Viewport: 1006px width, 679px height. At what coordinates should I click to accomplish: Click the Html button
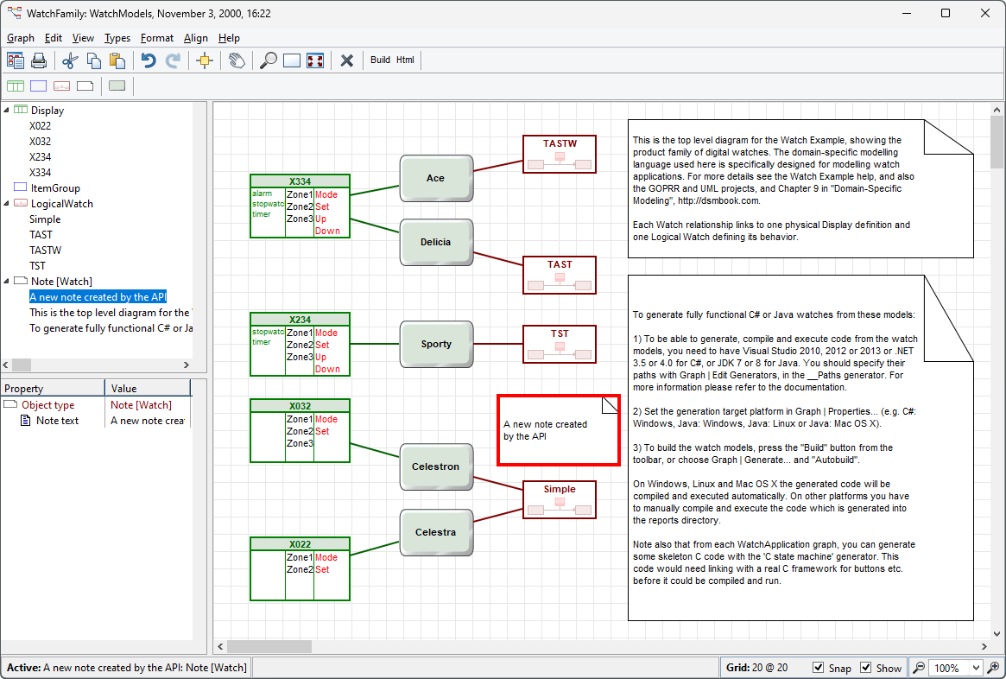pyautogui.click(x=406, y=60)
